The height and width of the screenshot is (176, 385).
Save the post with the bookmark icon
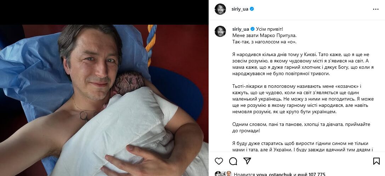tap(376, 161)
